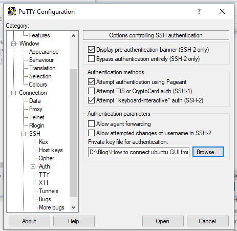The image size is (237, 231).
Task: Select the Connection category
Action: [x=33, y=93]
